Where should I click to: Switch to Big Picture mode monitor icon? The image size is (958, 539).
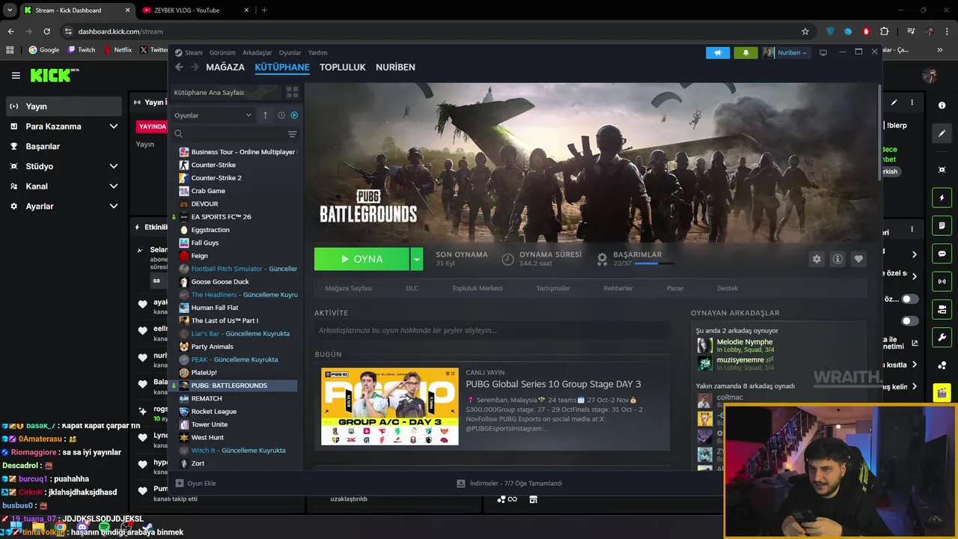[x=823, y=52]
